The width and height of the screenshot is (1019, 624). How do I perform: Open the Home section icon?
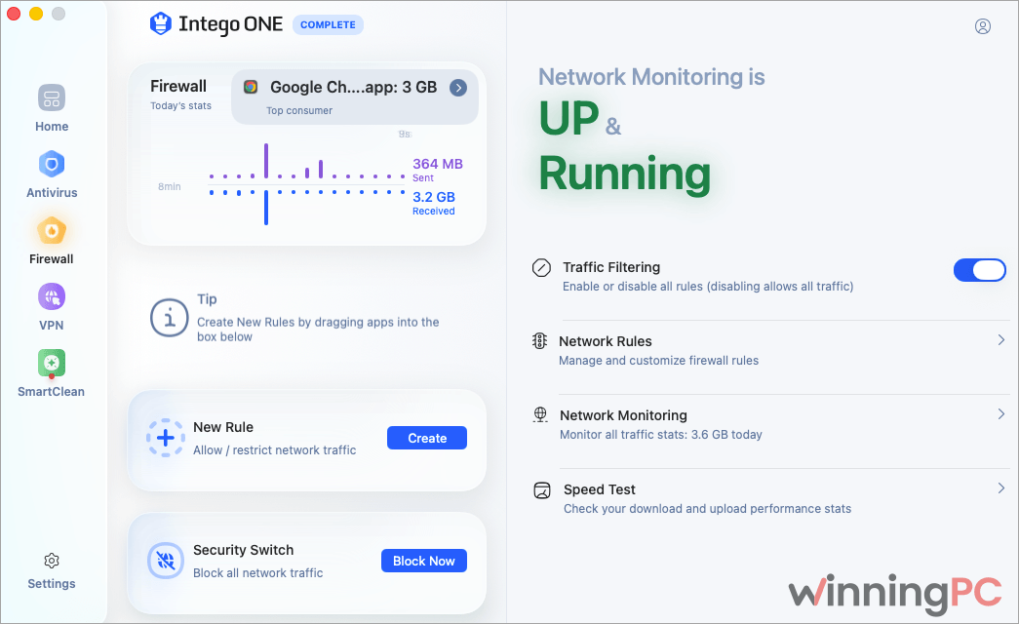pos(52,98)
